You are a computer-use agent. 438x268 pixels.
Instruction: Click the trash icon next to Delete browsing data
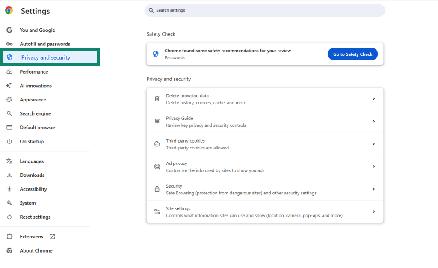click(x=156, y=98)
